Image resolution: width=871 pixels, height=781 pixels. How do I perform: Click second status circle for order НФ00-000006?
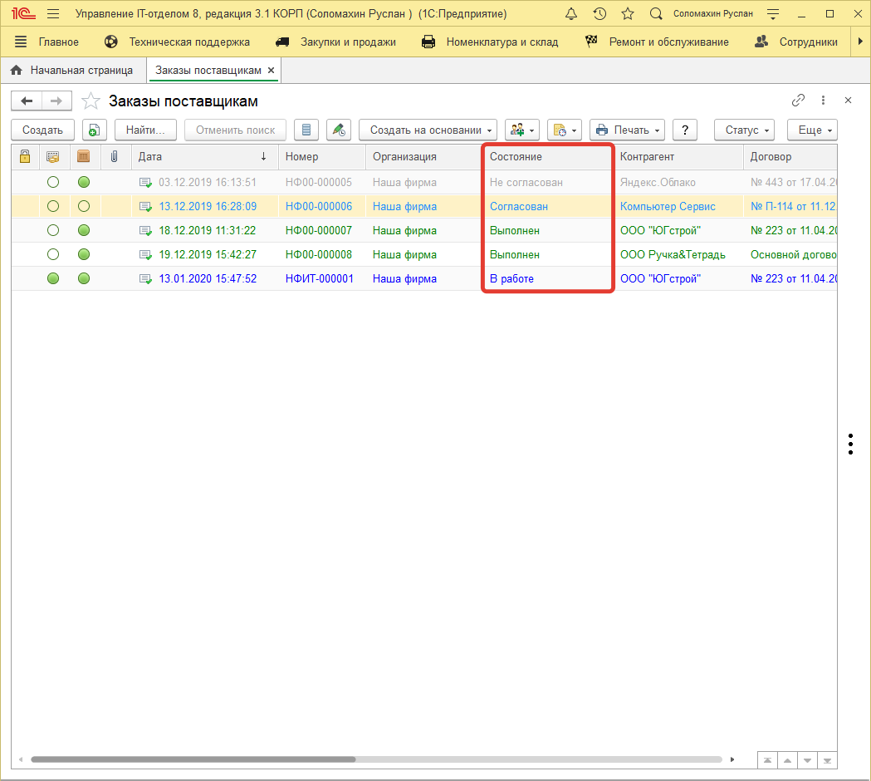[84, 207]
